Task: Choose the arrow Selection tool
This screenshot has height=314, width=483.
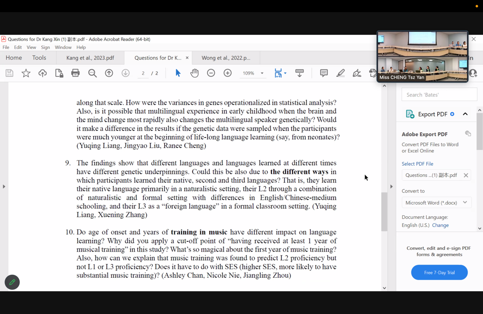Action: coord(178,73)
